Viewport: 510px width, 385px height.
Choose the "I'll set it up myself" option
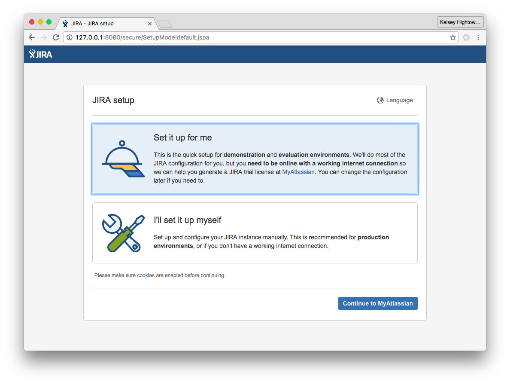pos(255,233)
